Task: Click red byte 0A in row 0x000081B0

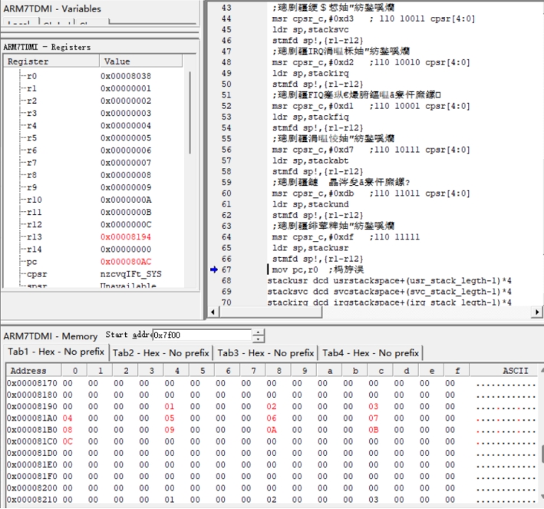Action: tap(272, 430)
